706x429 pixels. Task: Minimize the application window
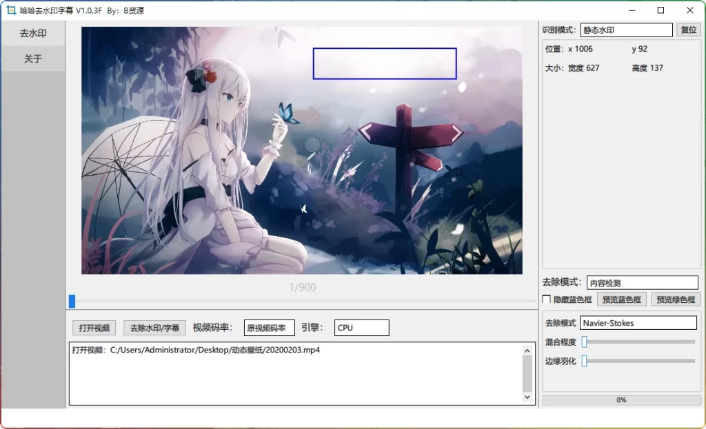[632, 10]
